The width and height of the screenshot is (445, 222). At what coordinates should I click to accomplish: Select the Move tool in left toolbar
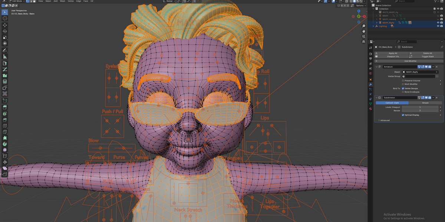tap(5, 25)
